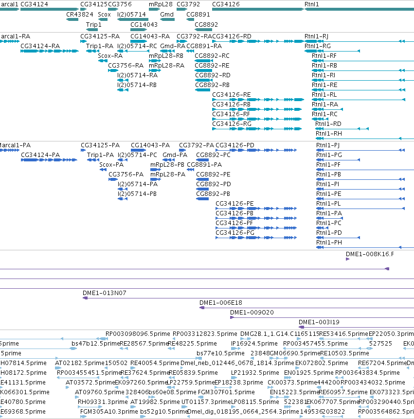The width and height of the screenshot is (414, 419).
Task: Open the CG14043 gene label
Action: click(144, 25)
